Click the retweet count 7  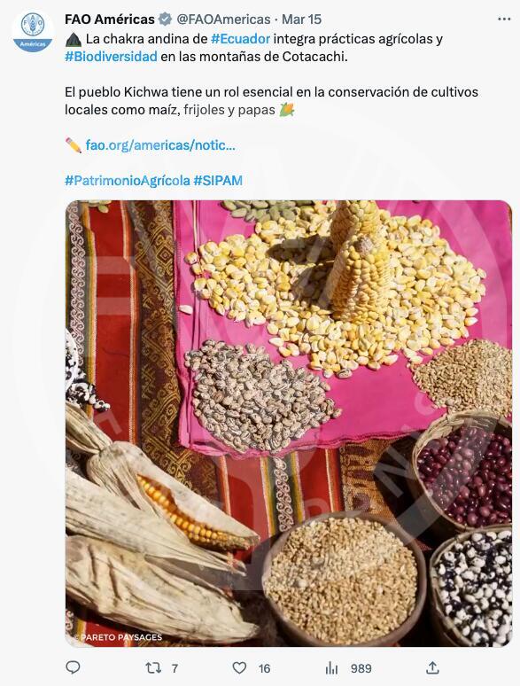point(175,668)
